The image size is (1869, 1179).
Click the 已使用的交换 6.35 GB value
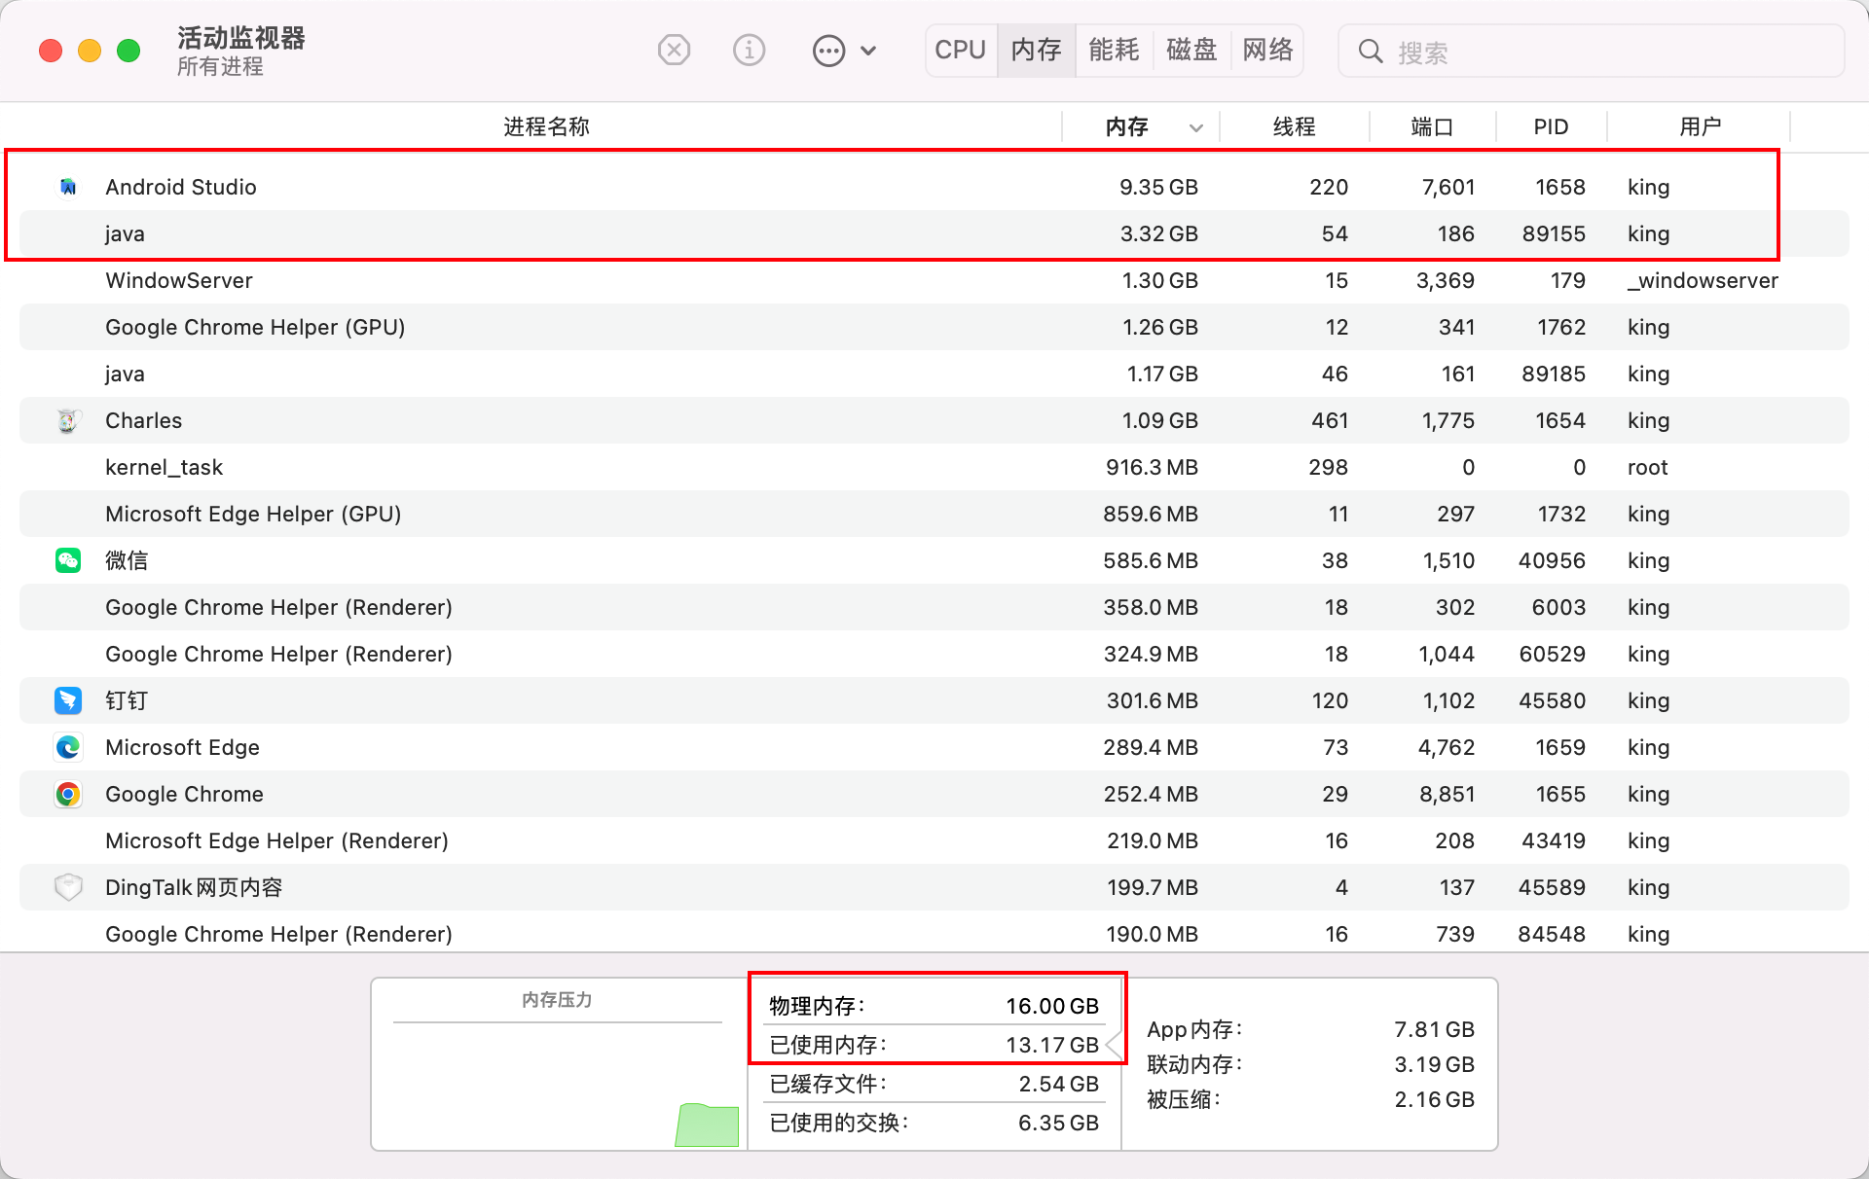tap(1059, 1123)
